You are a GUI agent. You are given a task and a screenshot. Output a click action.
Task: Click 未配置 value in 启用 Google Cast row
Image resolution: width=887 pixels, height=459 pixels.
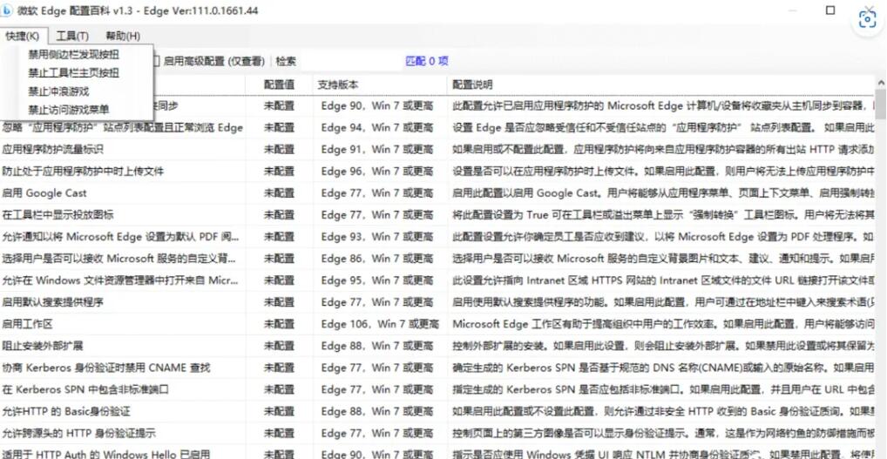(279, 193)
